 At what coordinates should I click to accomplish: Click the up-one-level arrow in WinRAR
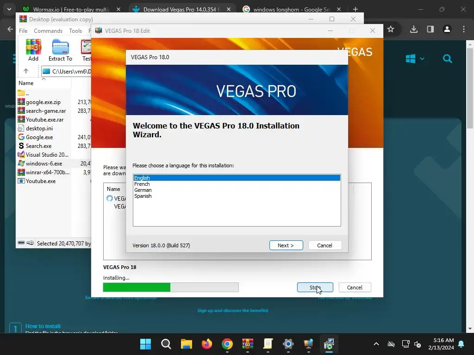tap(26, 71)
